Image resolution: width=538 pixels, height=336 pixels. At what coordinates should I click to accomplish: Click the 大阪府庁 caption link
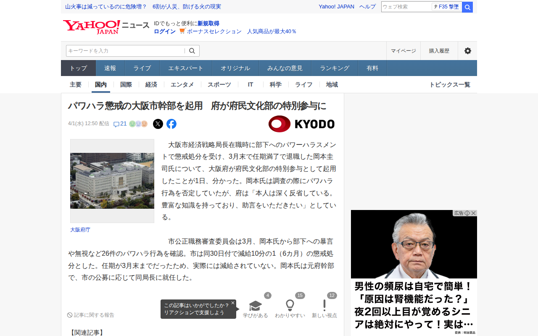[x=80, y=230]
